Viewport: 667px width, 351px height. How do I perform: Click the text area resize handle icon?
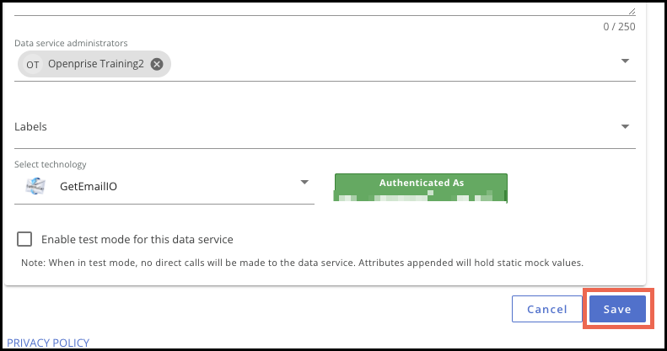[x=632, y=11]
